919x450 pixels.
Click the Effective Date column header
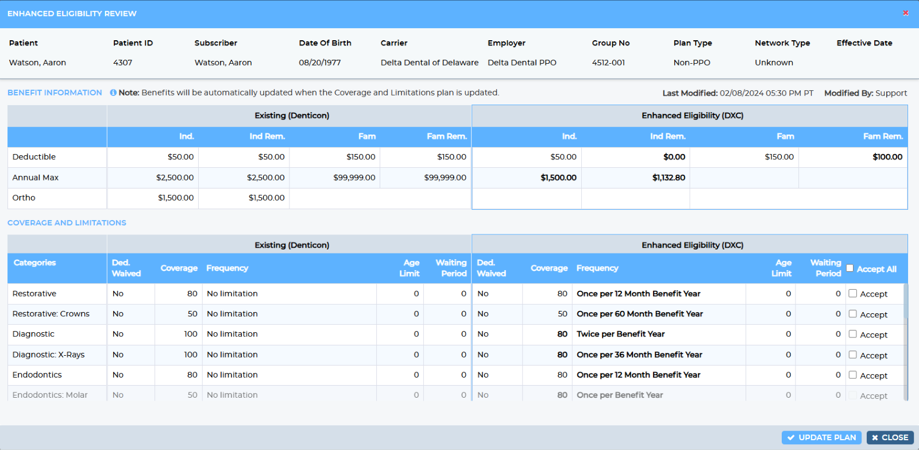point(864,43)
